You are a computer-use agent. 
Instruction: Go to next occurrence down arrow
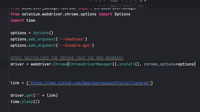127,1
